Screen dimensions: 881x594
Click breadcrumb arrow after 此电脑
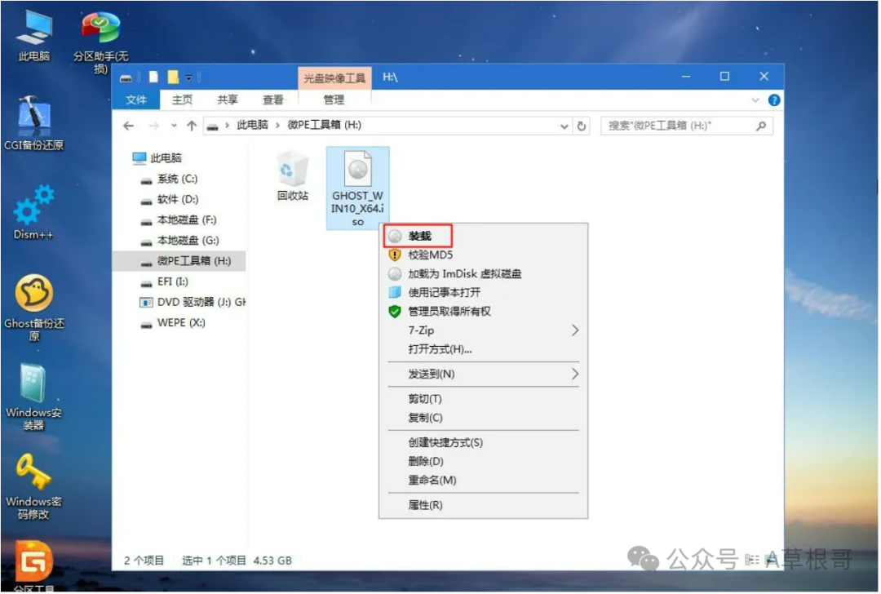point(277,126)
